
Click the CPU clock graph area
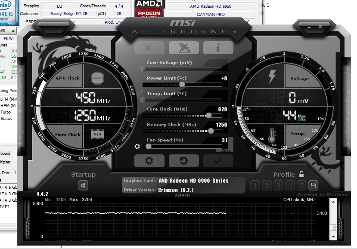(x=180, y=220)
